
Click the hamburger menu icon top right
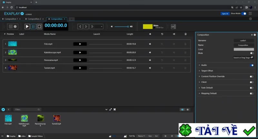(250, 14)
